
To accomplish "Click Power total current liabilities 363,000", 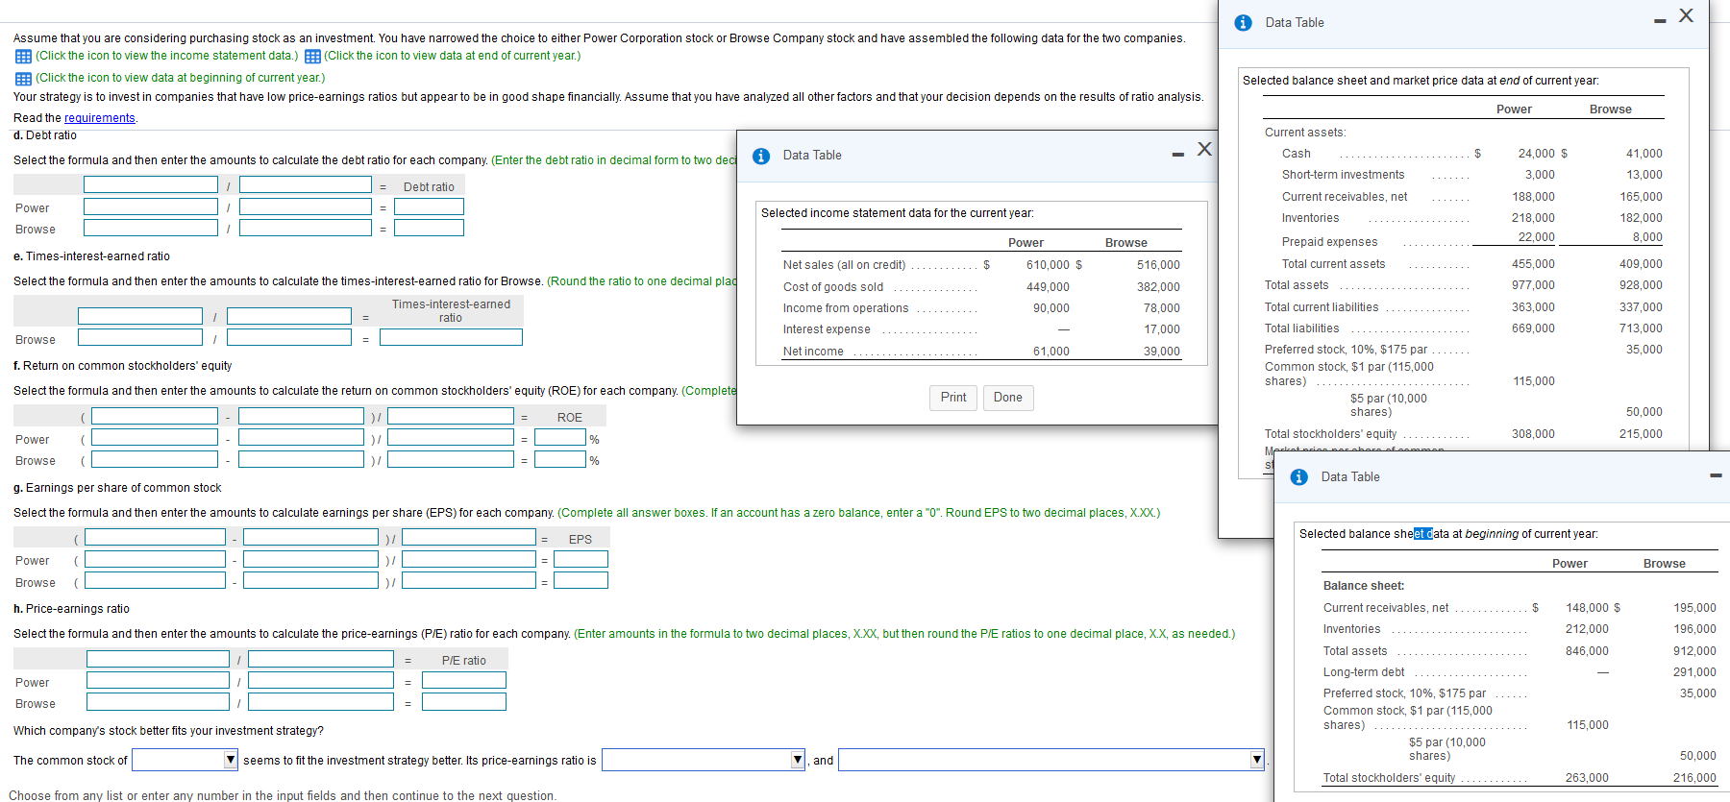I will (x=1533, y=307).
